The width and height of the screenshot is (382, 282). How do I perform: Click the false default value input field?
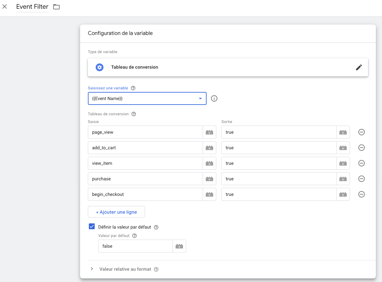pyautogui.click(x=135, y=246)
